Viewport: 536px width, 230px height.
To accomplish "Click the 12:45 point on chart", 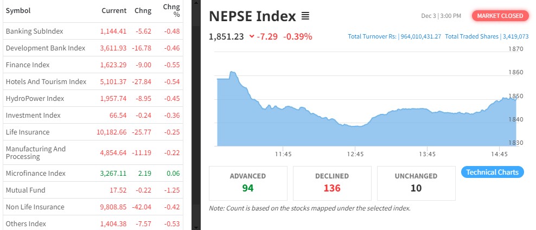I will click(x=355, y=126).
